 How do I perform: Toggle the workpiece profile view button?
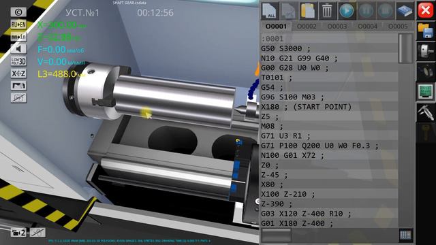(x=18, y=86)
